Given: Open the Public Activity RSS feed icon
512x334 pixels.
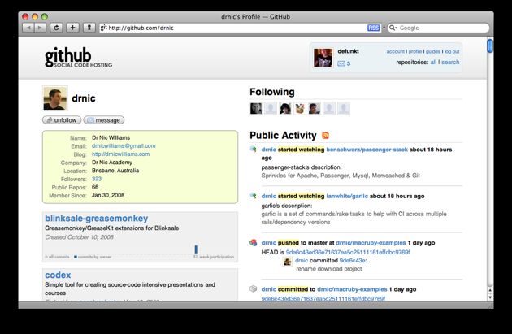Looking at the screenshot, I should point(326,135).
